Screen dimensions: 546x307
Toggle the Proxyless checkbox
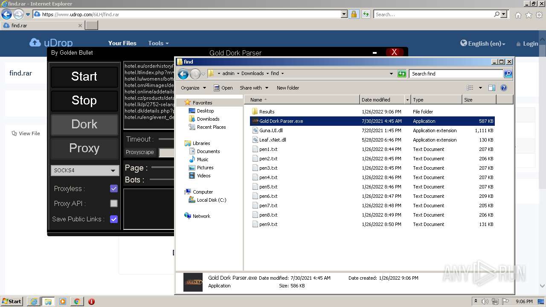(113, 188)
